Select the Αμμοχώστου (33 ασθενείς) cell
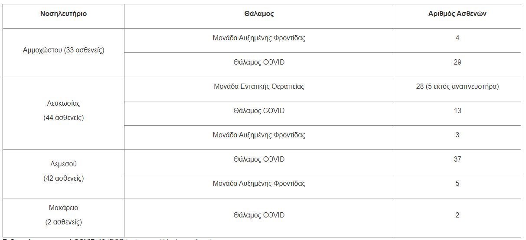 pyautogui.click(x=63, y=53)
